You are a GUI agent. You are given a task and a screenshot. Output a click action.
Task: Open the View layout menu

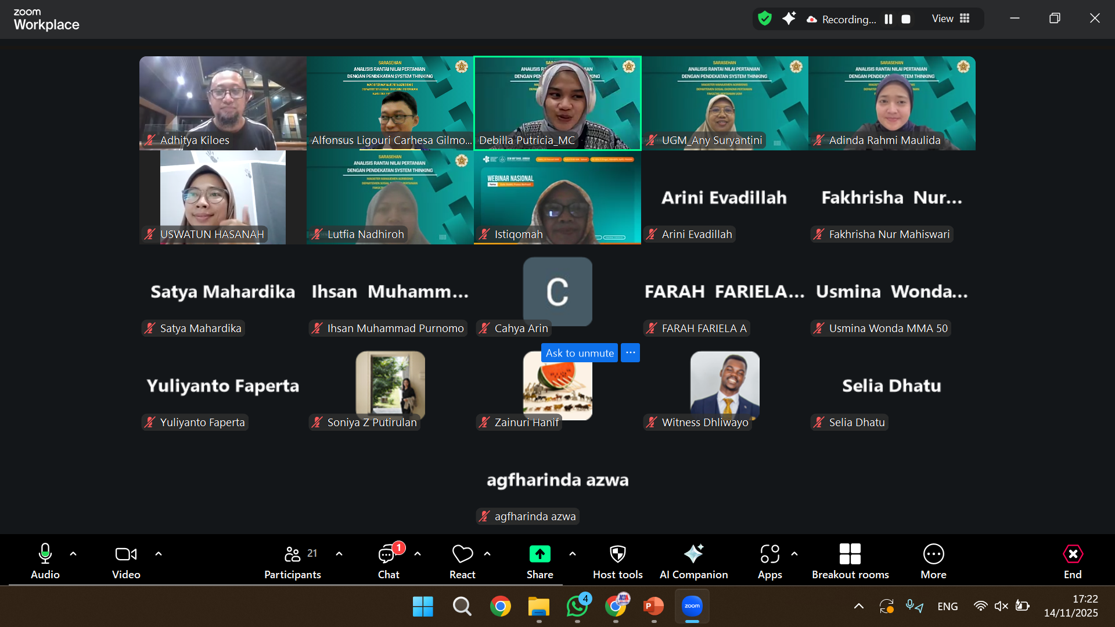(951, 19)
